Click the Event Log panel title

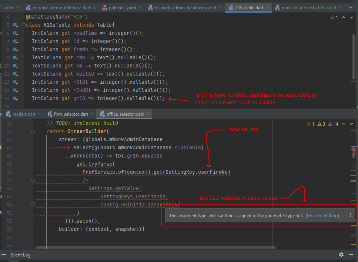click(21, 255)
